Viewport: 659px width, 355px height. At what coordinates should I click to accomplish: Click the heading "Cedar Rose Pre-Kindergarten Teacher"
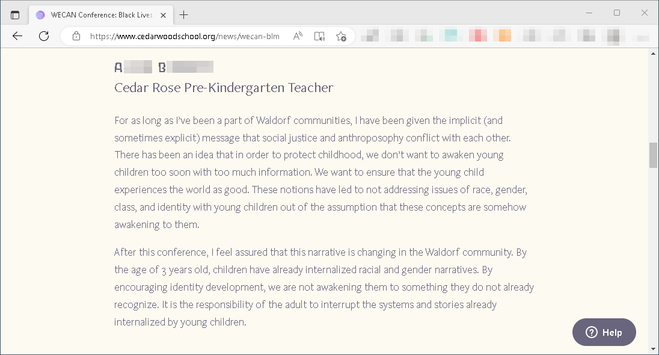[x=224, y=87]
